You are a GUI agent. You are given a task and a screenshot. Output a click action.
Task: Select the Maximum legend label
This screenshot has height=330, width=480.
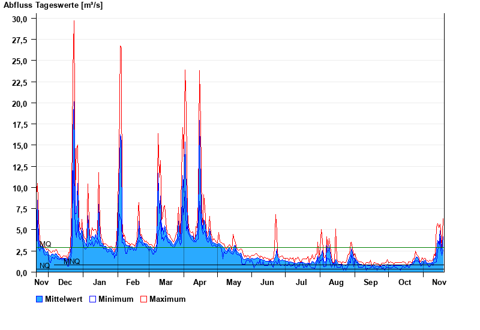(x=167, y=299)
